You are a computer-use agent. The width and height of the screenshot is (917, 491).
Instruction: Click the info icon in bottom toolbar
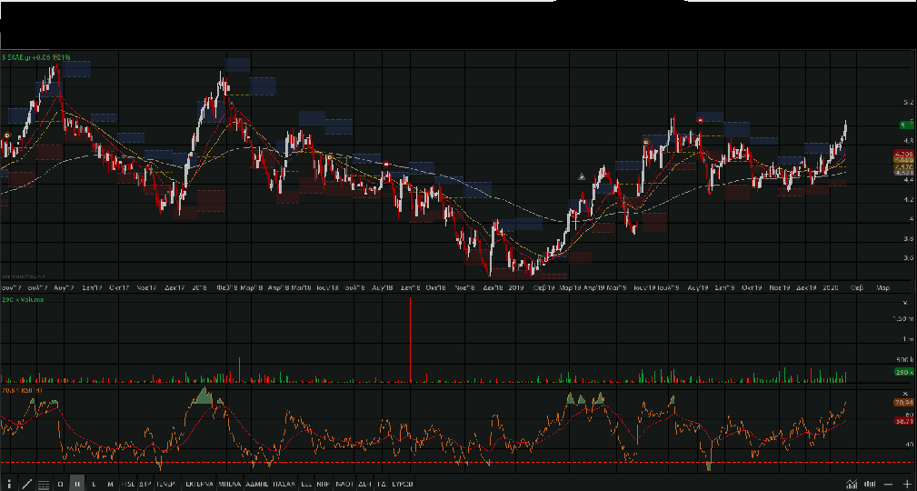tap(10, 484)
